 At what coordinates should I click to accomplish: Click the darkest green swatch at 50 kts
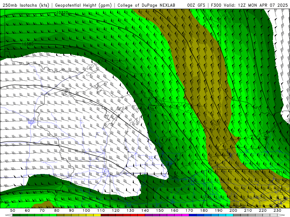[16, 215]
